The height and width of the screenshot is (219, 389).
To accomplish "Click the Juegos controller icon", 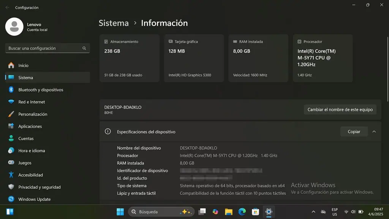I will (x=11, y=162).
